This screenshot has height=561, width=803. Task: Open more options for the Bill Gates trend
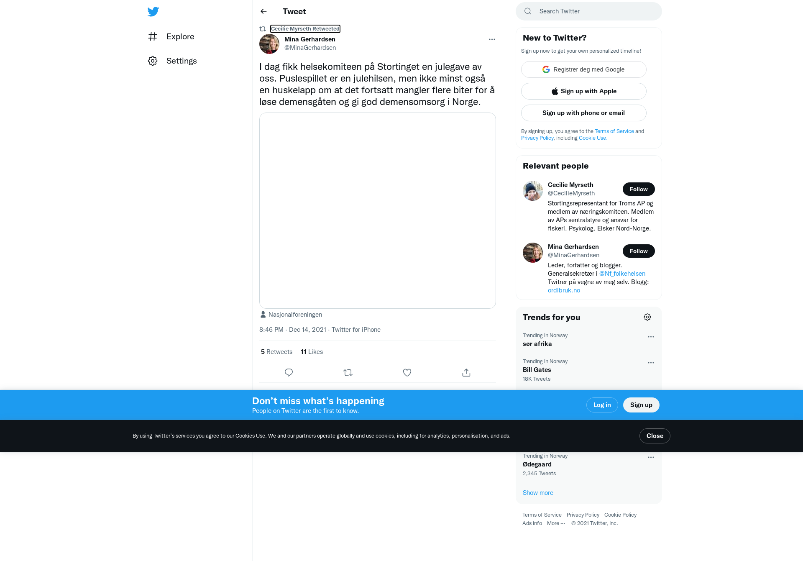tap(651, 363)
